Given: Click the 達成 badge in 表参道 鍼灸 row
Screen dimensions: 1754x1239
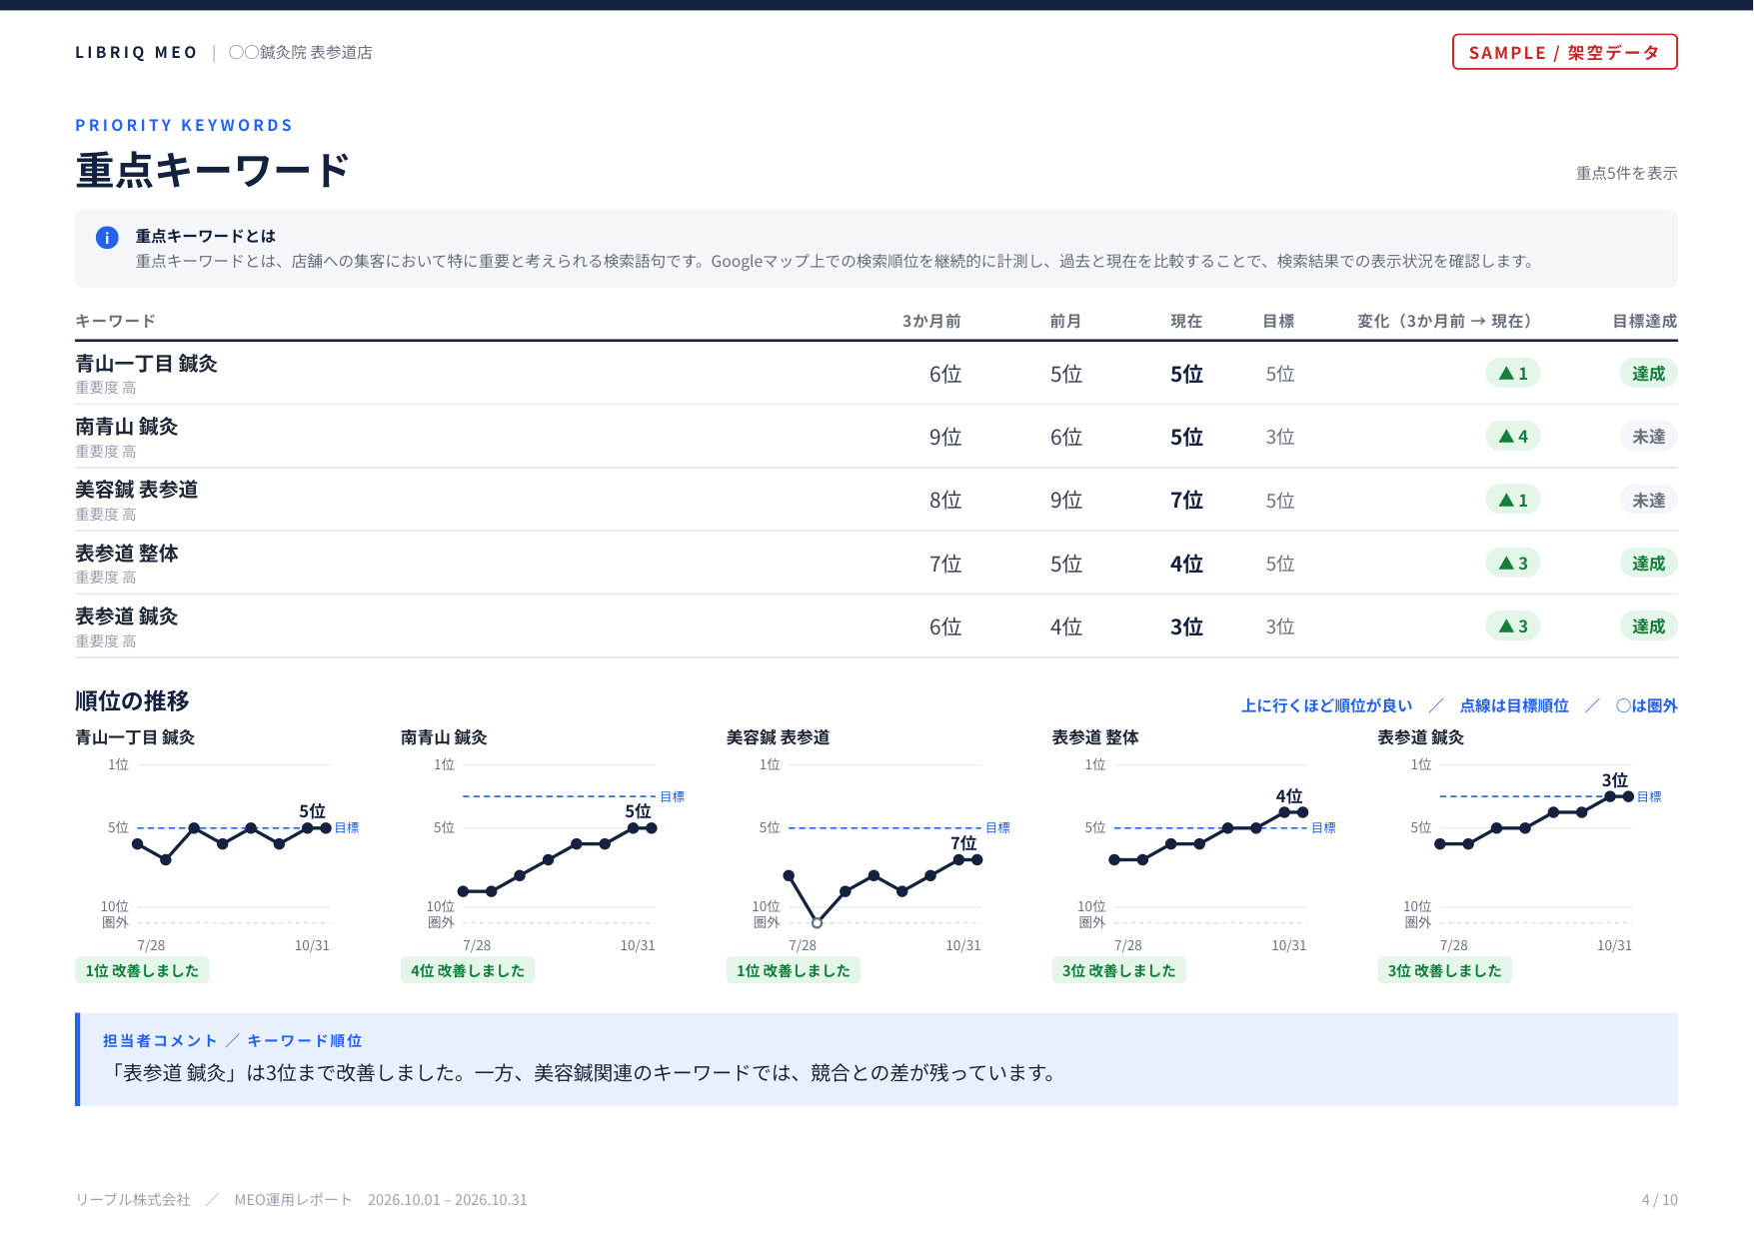Looking at the screenshot, I should [1648, 626].
